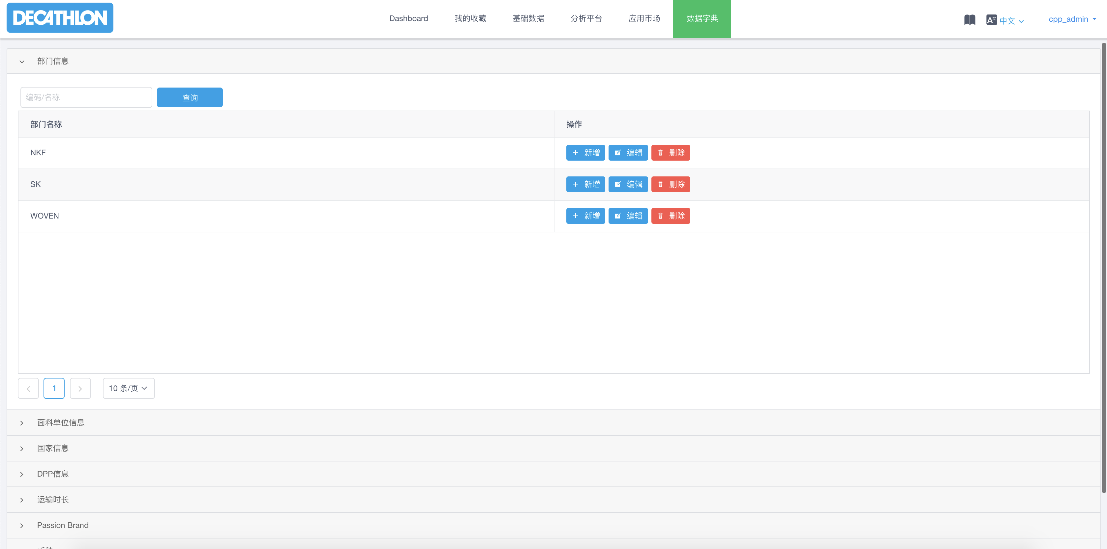
Task: Open the cpp_admin user dropdown
Action: (x=1072, y=19)
